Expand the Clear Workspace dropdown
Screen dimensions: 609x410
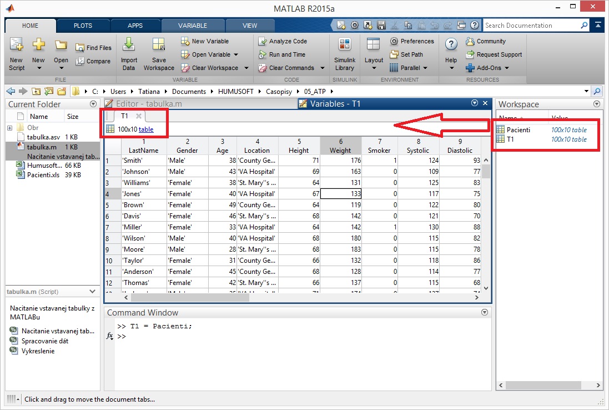[246, 68]
